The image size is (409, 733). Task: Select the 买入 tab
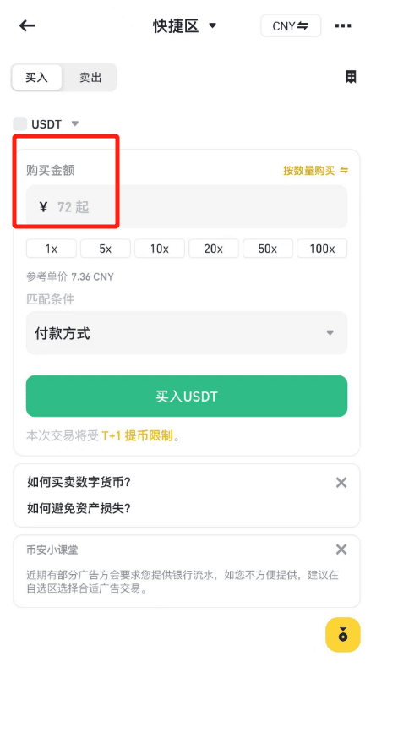coord(37,77)
